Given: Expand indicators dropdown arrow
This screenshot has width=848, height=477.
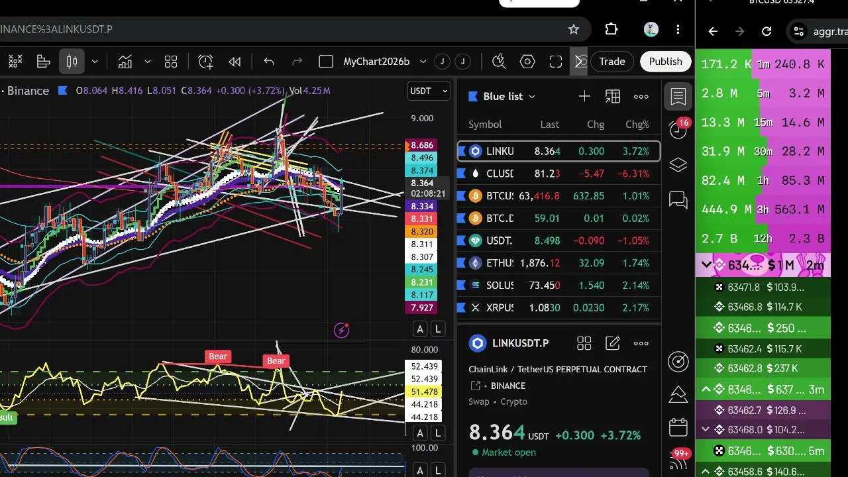Looking at the screenshot, I should click(147, 62).
